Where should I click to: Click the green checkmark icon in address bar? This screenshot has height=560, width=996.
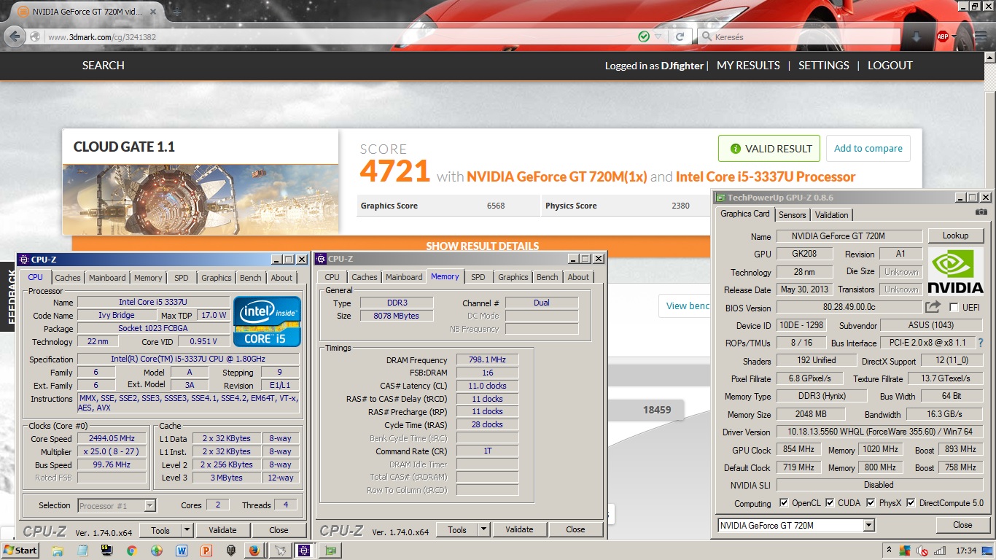(644, 36)
